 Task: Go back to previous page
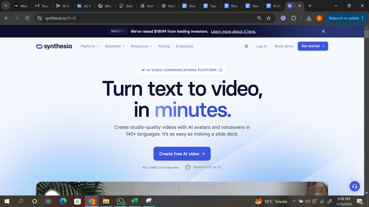(6, 18)
